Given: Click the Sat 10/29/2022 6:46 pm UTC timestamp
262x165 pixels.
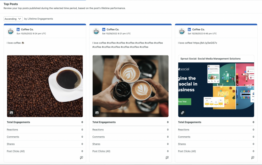Looking at the screenshot, I should [x=202, y=34].
